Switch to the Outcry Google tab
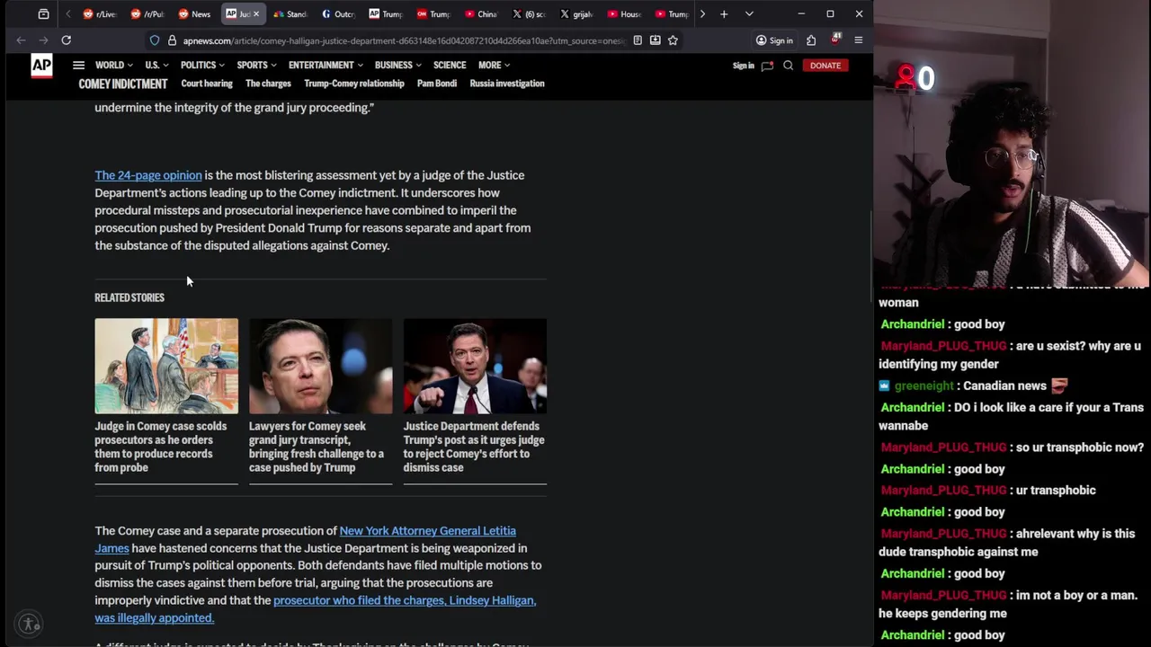The height and width of the screenshot is (647, 1151). click(338, 14)
